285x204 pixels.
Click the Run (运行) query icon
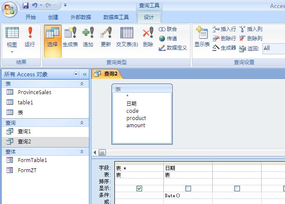[x=30, y=37]
